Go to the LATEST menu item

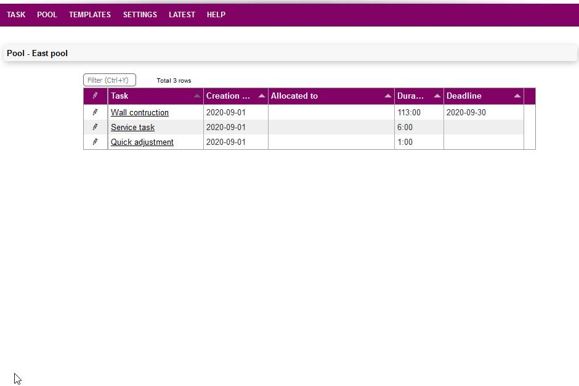pyautogui.click(x=182, y=15)
